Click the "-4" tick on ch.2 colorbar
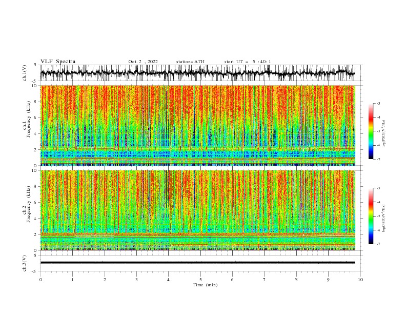Screen dimensions: 406x314 [x=378, y=202]
